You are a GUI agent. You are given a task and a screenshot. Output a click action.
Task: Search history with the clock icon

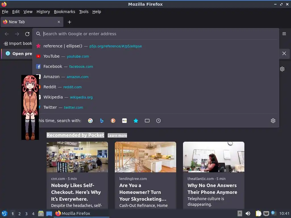[x=159, y=121]
